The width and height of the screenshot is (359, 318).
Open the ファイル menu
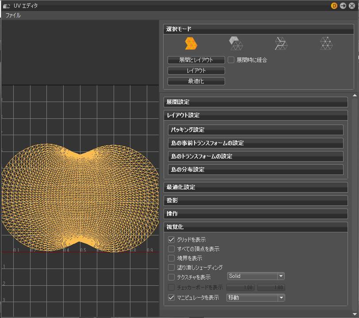click(x=13, y=15)
